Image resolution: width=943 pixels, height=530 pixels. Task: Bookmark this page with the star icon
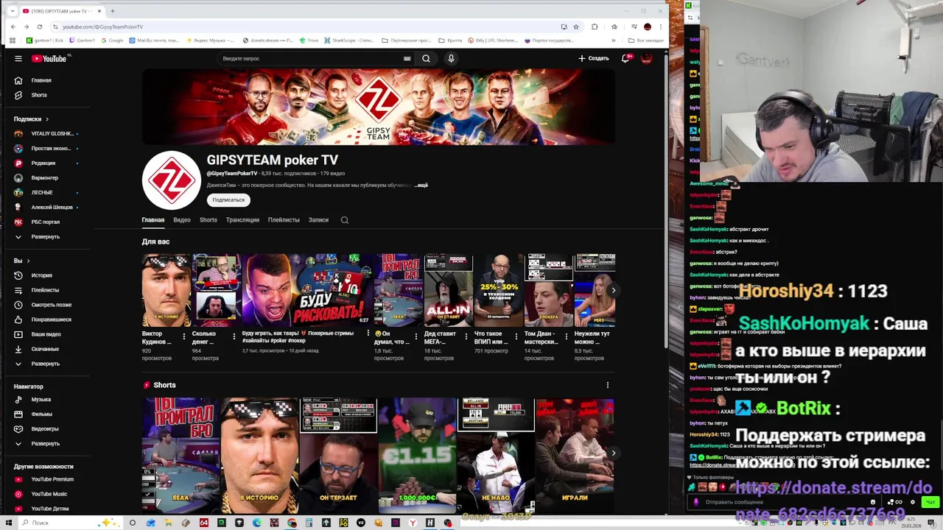pos(575,26)
